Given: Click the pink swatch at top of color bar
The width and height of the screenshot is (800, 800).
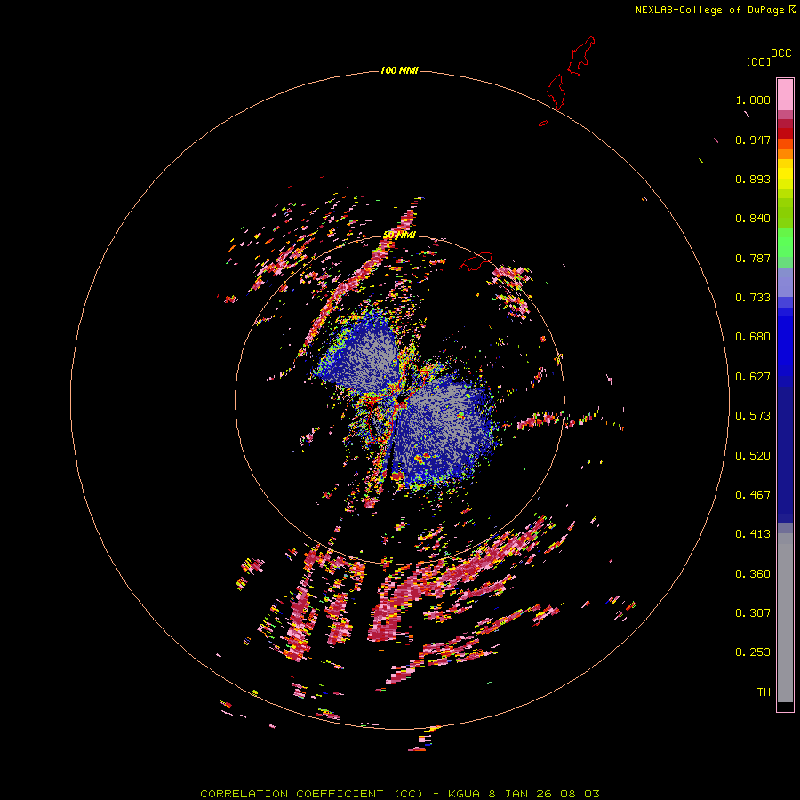Looking at the screenshot, I should (x=785, y=95).
